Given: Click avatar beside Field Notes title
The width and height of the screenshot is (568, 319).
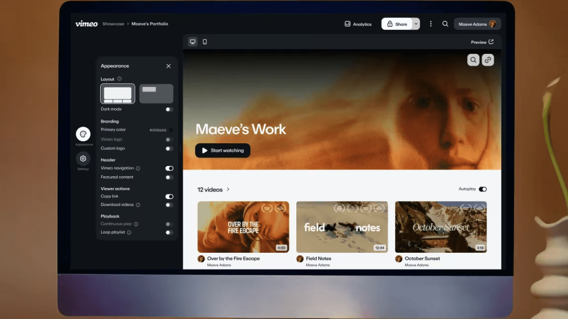Looking at the screenshot, I should pyautogui.click(x=300, y=259).
